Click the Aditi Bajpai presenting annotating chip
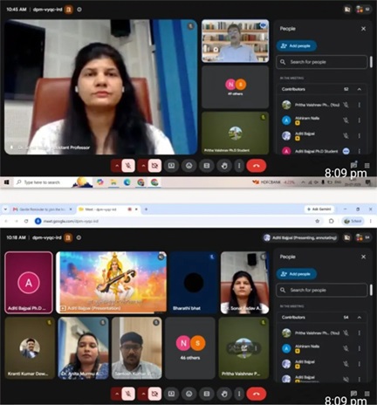The image size is (377, 405). point(301,237)
